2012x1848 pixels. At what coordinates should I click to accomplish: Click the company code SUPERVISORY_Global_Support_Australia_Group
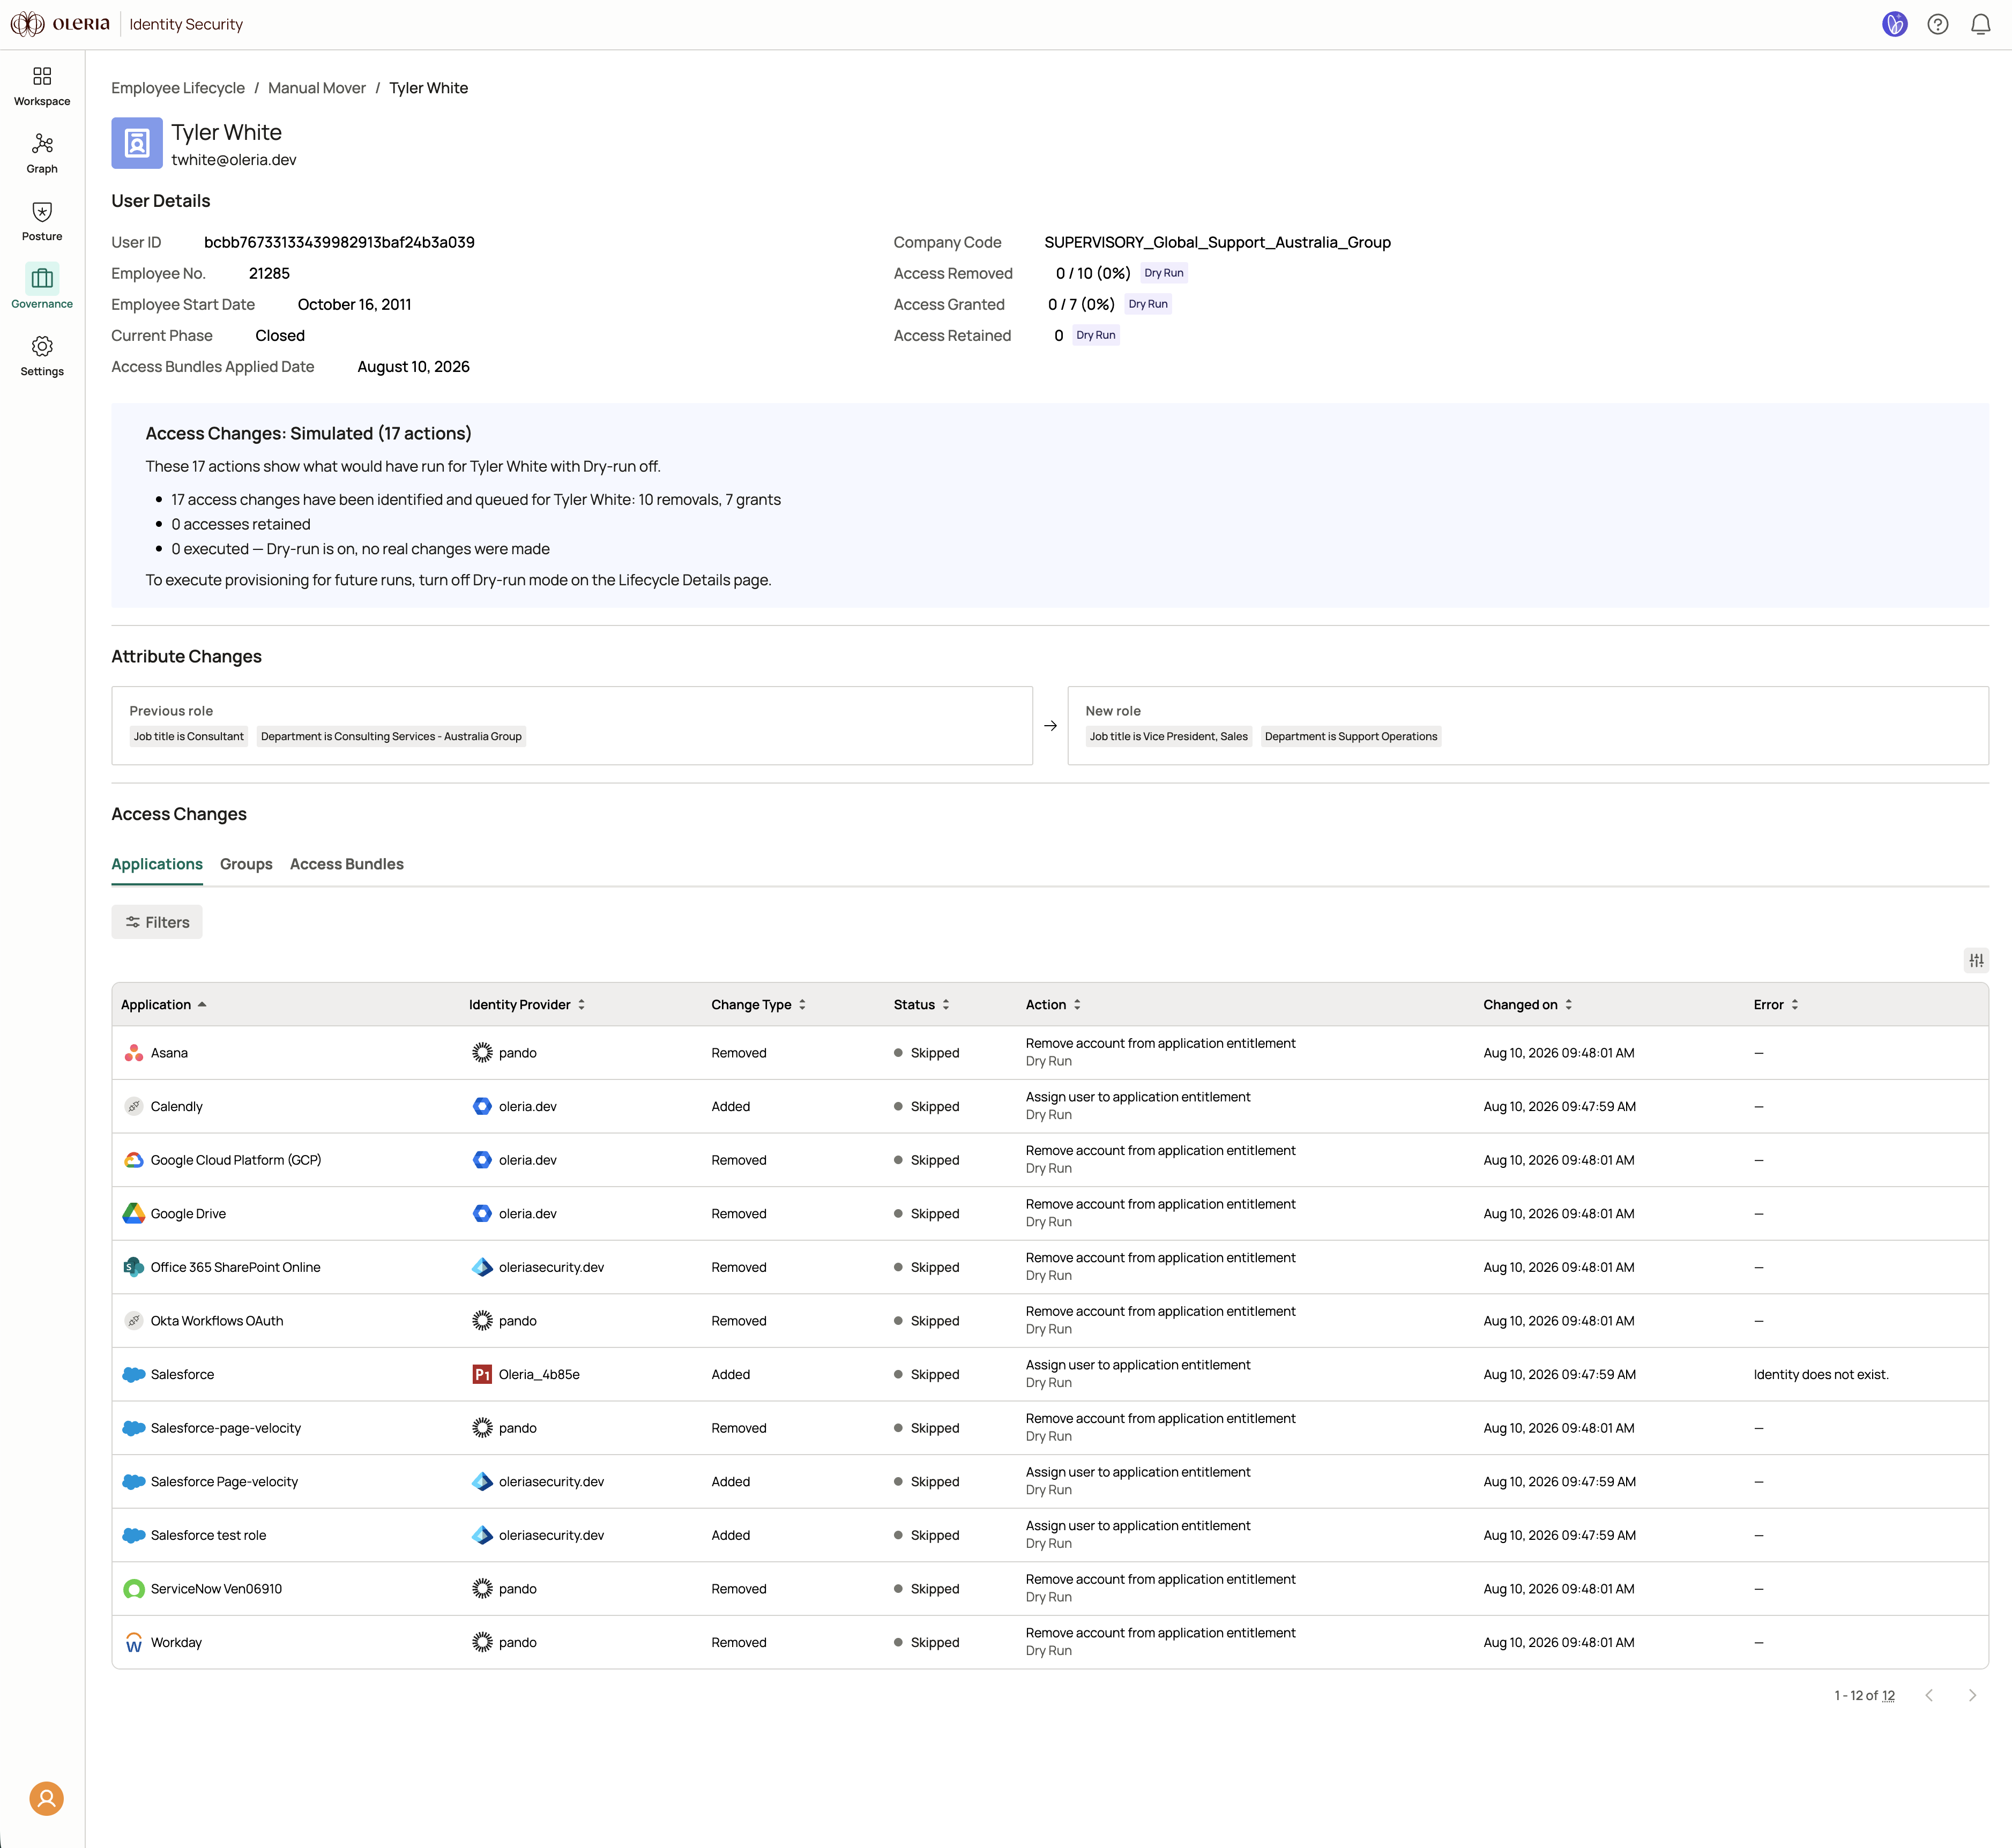tap(1217, 242)
